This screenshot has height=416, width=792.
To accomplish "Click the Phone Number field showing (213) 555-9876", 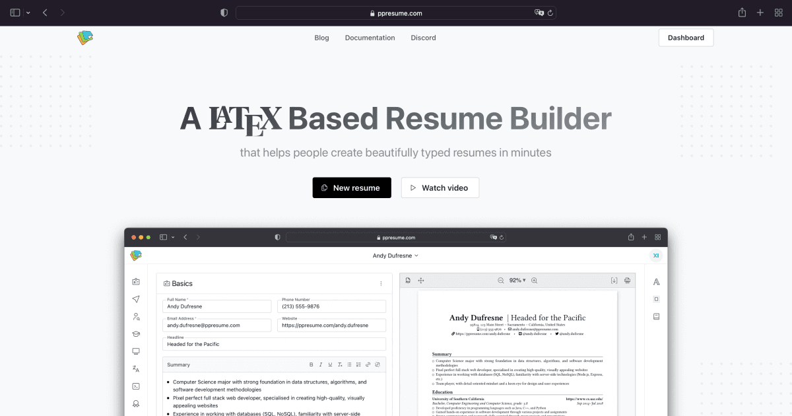I will (331, 306).
